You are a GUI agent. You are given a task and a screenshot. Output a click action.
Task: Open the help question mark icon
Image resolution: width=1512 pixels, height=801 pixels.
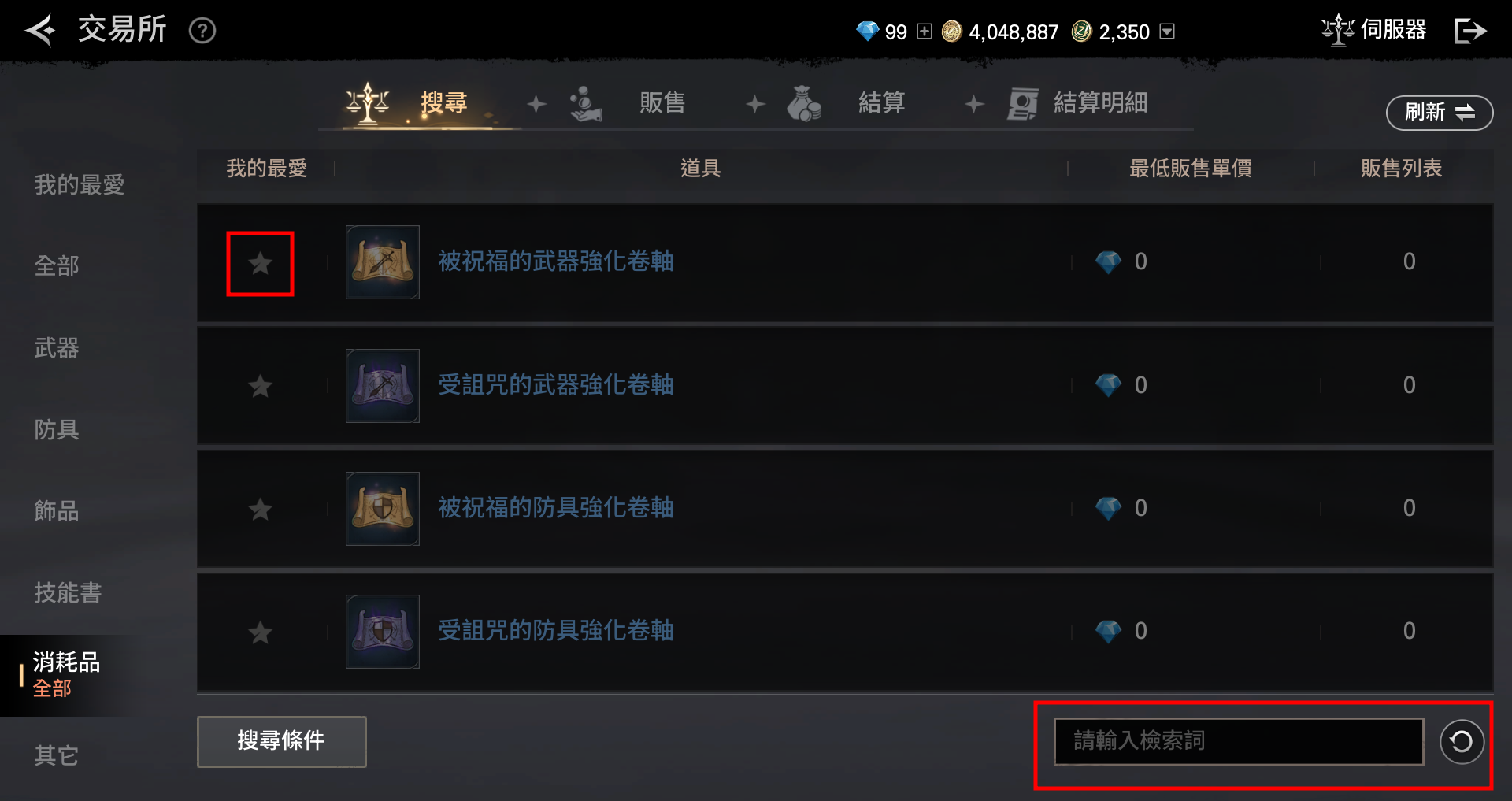click(202, 31)
